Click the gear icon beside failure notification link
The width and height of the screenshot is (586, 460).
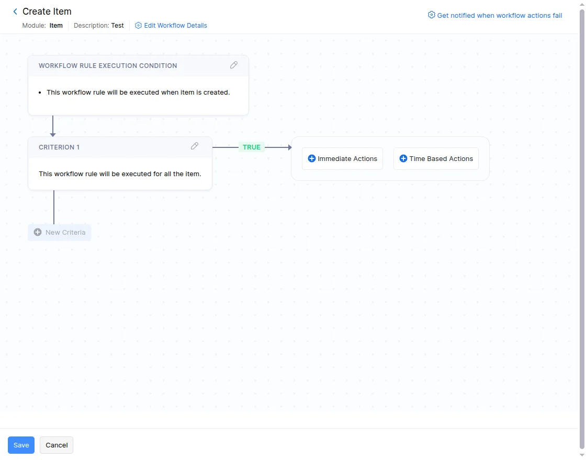(431, 15)
